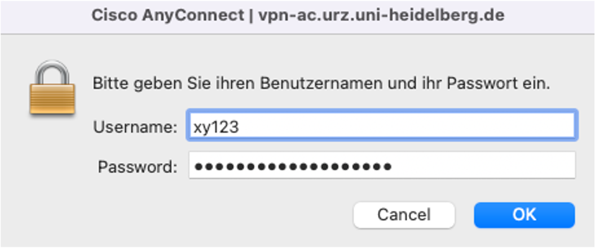Place cursor after xy123 in Username

(240, 127)
